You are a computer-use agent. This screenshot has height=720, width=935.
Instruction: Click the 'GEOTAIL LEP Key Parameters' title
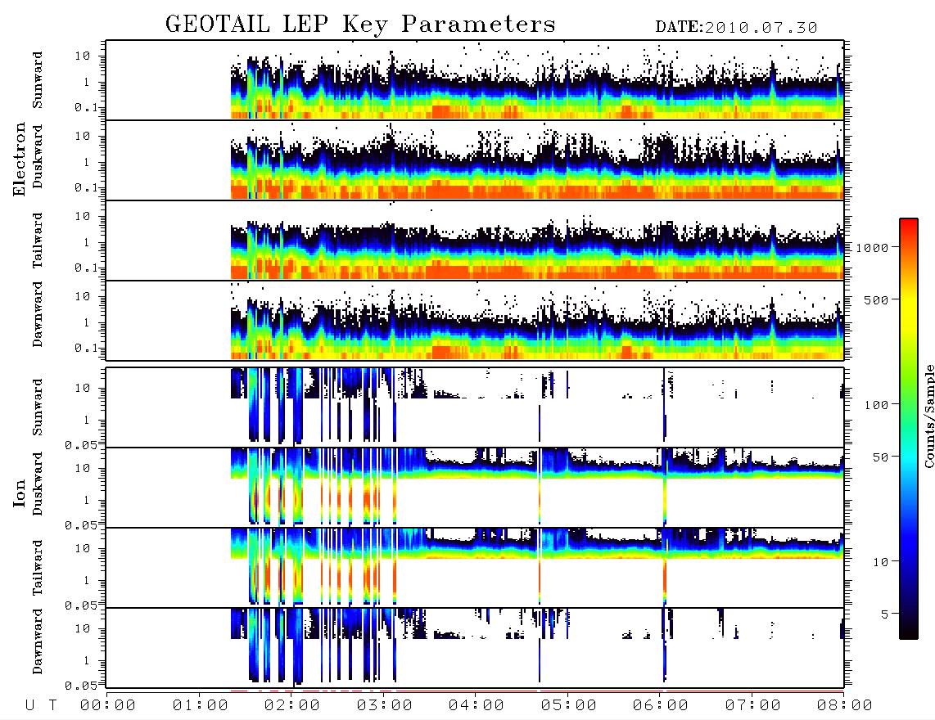tap(360, 25)
